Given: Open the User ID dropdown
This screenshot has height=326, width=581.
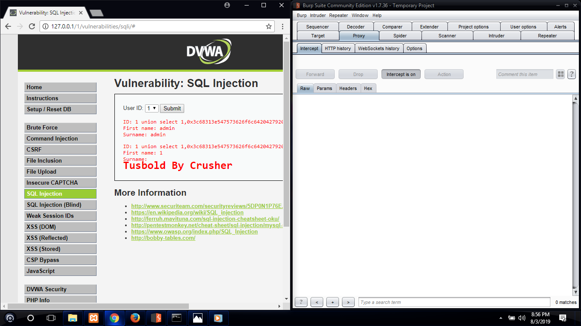Looking at the screenshot, I should point(151,108).
